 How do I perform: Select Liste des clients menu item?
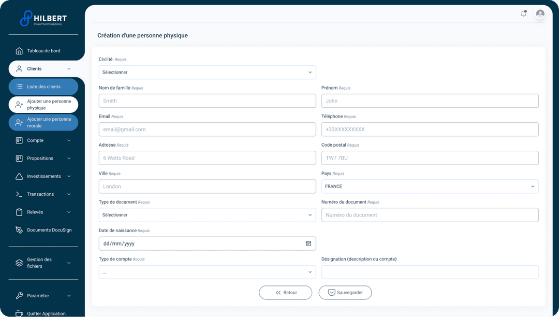point(43,87)
